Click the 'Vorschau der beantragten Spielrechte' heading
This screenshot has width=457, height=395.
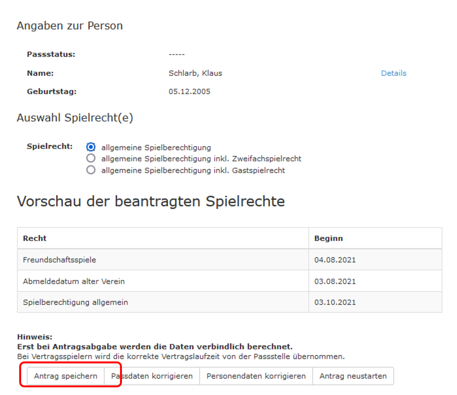point(151,201)
